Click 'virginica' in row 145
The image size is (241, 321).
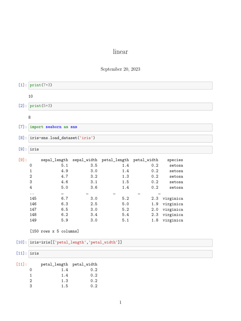click(173, 198)
